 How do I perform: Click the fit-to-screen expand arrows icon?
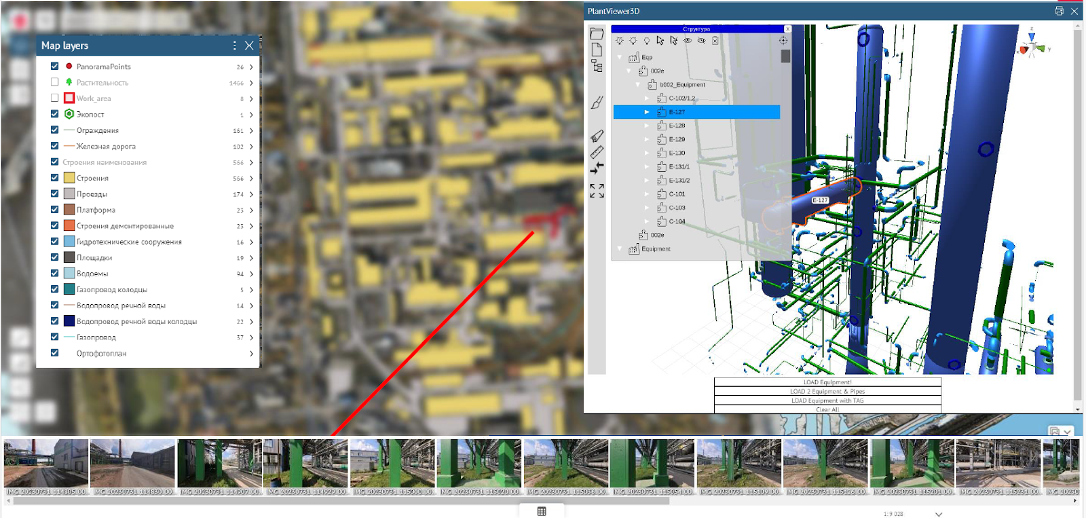tap(597, 191)
